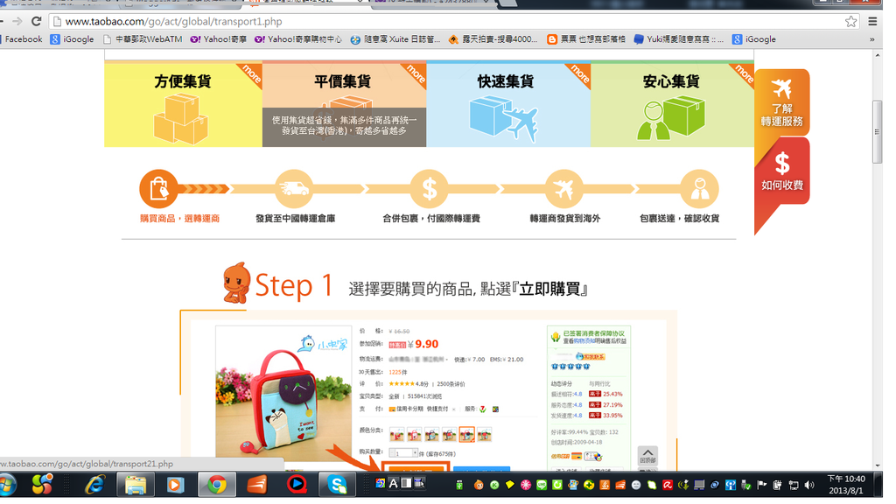This screenshot has width=896, height=504.
Task: Open the red circular player taskbar icon
Action: 296,485
